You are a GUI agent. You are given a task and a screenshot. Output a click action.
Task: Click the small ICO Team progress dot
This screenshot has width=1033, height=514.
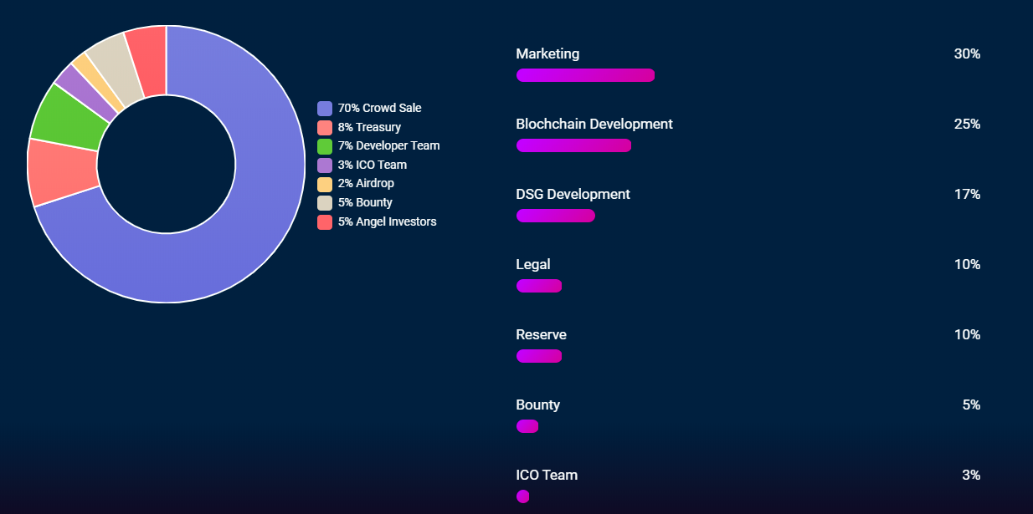pos(523,496)
